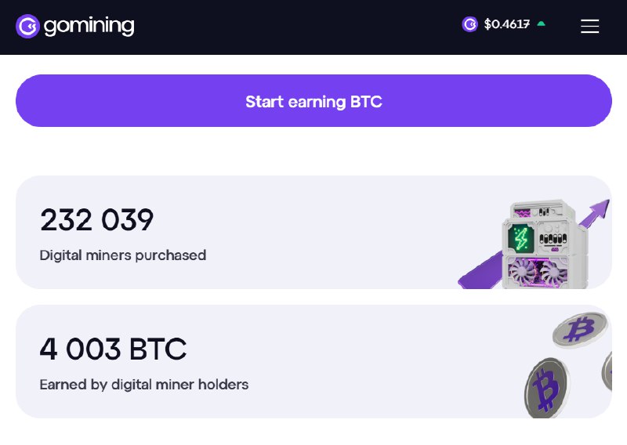
Task: Click the GoMining purple logo icon
Action: [x=27, y=27]
